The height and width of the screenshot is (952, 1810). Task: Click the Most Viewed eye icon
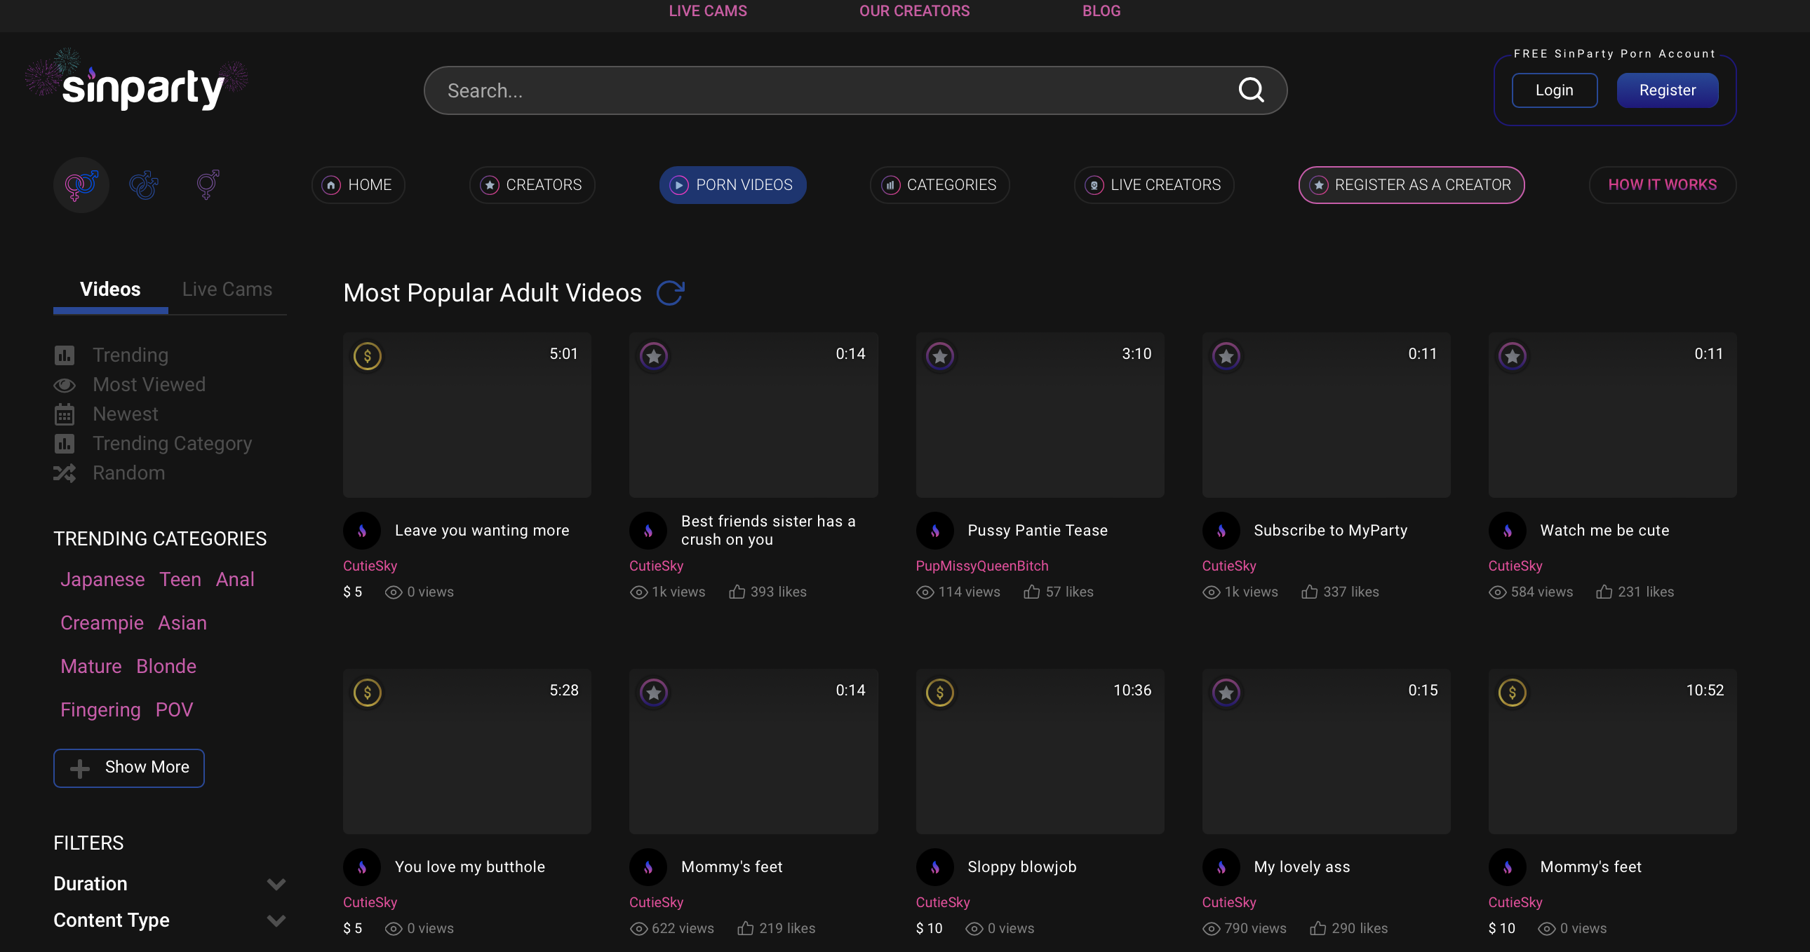pyautogui.click(x=64, y=385)
